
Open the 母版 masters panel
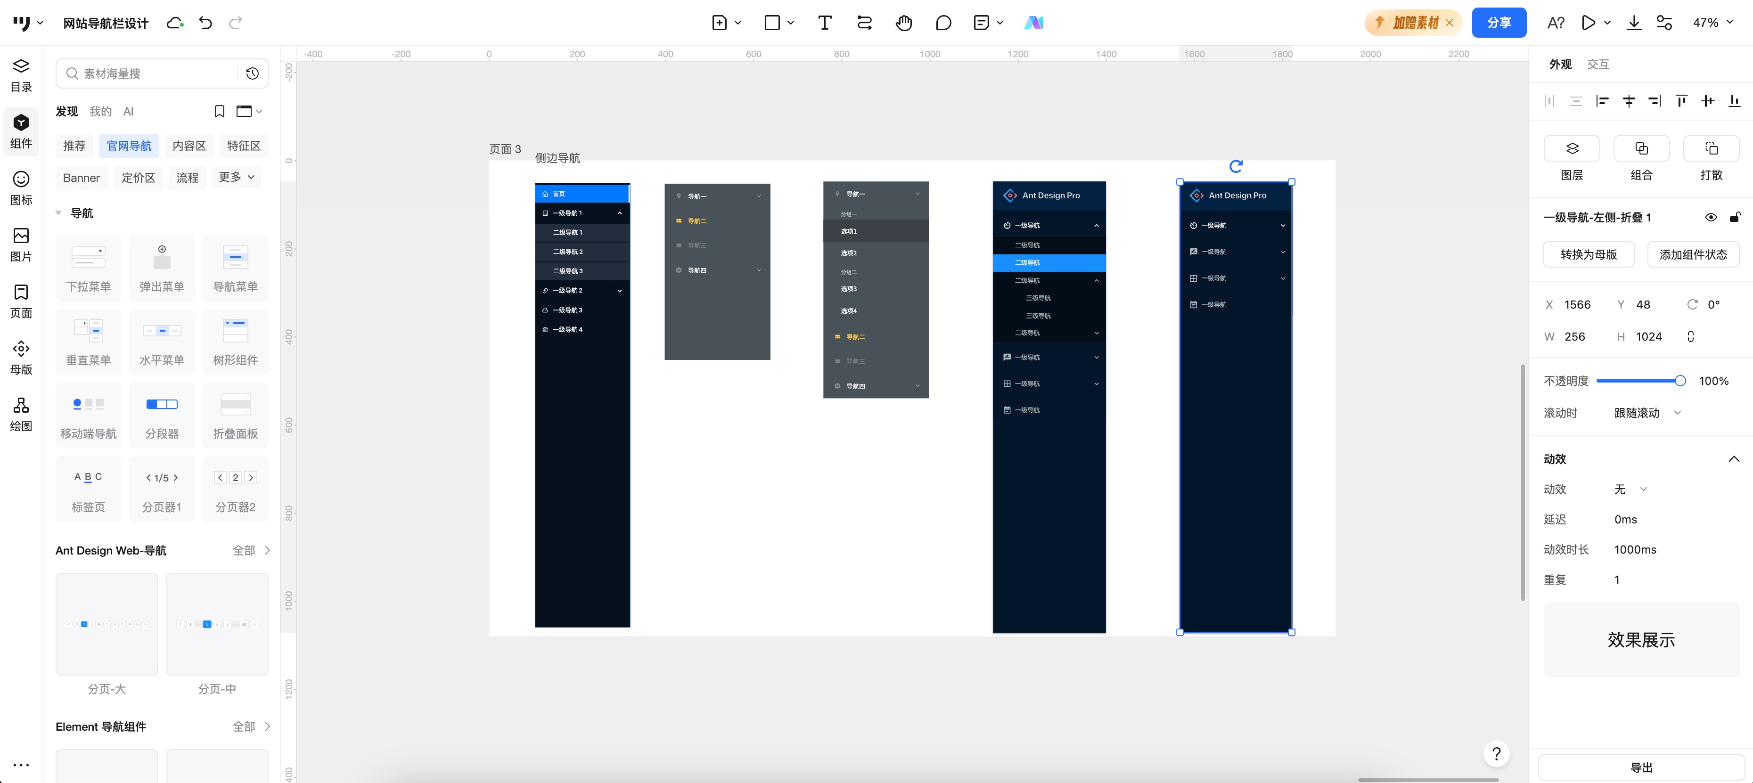[x=21, y=357]
